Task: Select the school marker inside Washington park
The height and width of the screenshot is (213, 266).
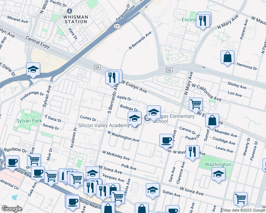Action: click(x=218, y=174)
